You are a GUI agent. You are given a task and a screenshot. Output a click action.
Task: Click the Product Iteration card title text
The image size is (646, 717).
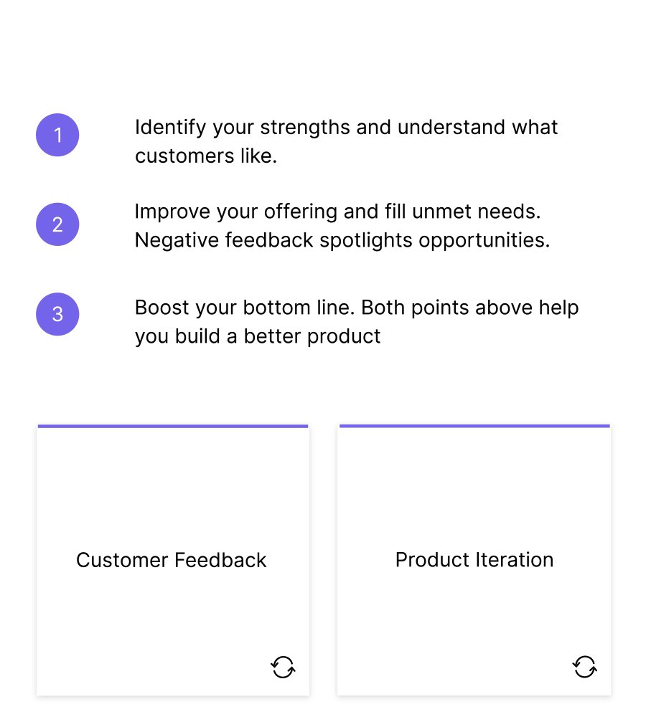click(x=474, y=560)
